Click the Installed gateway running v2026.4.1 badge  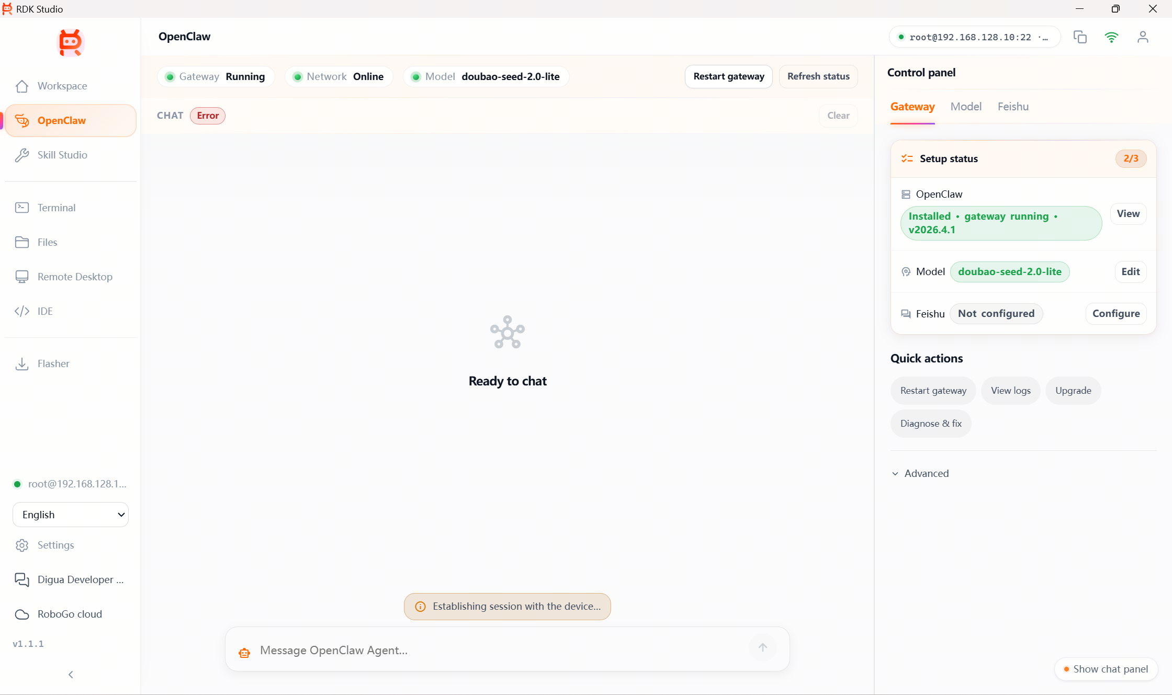click(1001, 223)
